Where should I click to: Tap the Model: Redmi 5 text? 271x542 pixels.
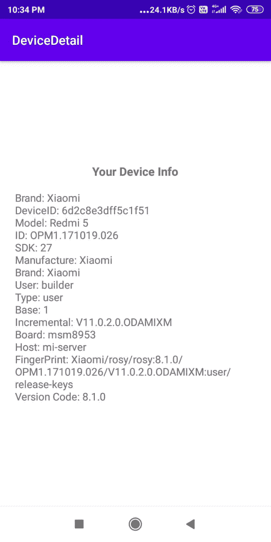(52, 223)
